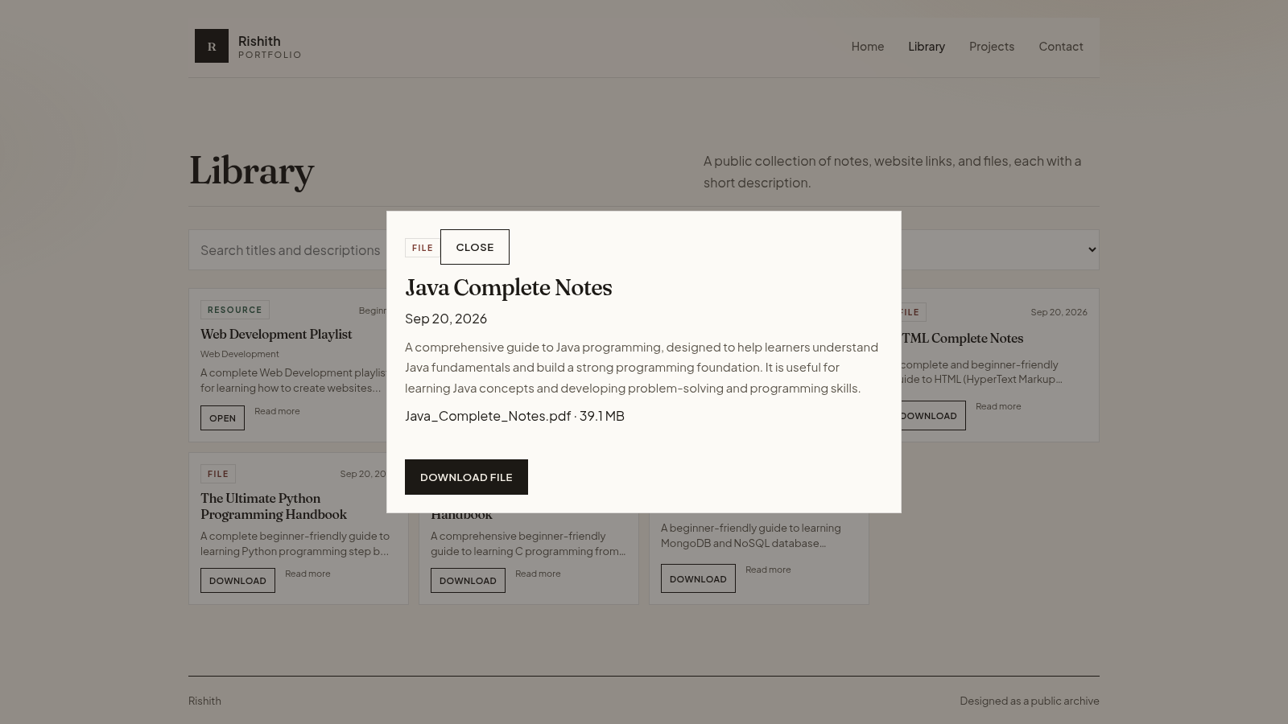Click the Rishith Portfolio brand name
The image size is (1288, 724).
[x=270, y=47]
